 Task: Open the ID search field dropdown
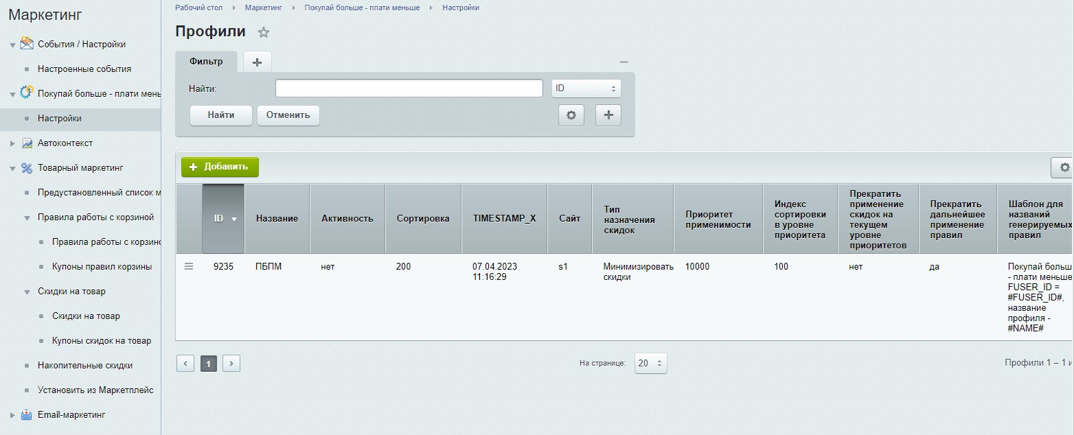[586, 89]
